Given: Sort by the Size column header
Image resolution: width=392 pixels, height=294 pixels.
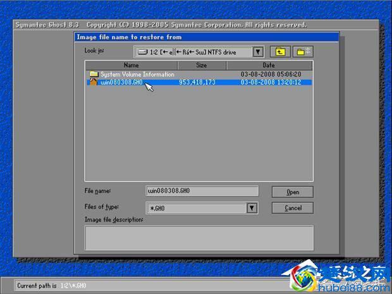Looking at the screenshot, I should coord(201,65).
